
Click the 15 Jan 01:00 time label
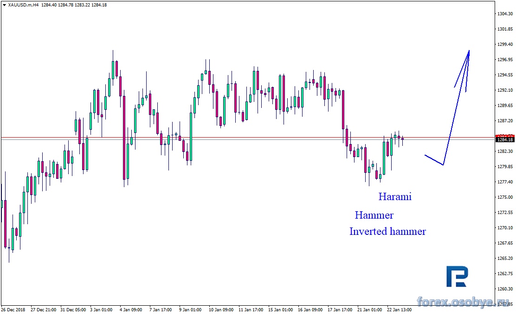(280, 310)
